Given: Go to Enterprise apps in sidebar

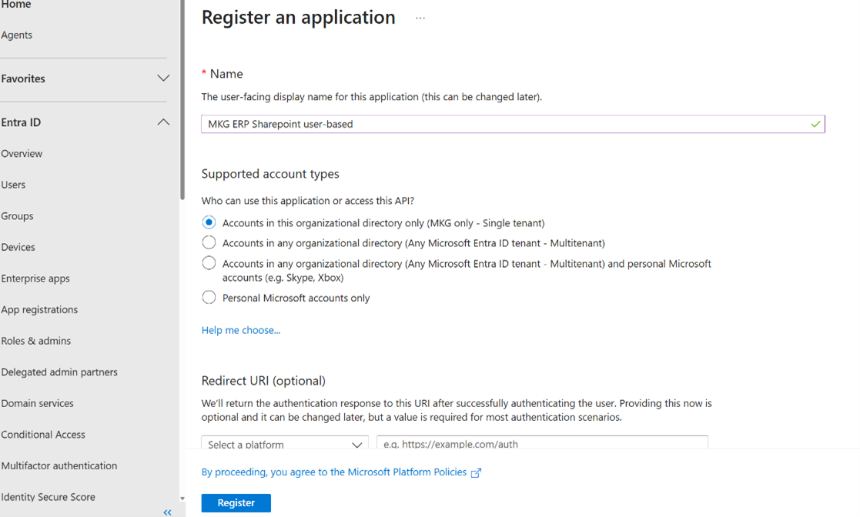Looking at the screenshot, I should pyautogui.click(x=35, y=279).
